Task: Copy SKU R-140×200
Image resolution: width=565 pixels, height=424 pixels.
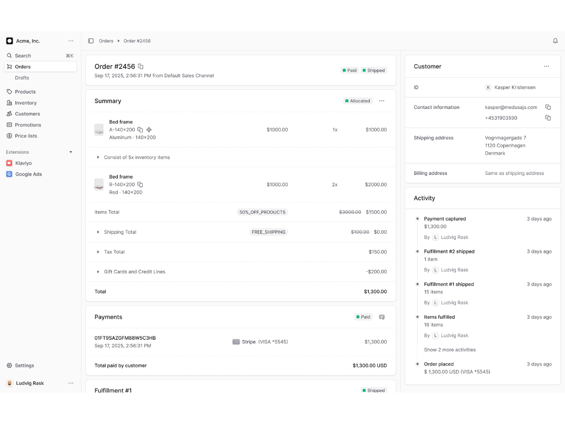Action: pyautogui.click(x=140, y=185)
